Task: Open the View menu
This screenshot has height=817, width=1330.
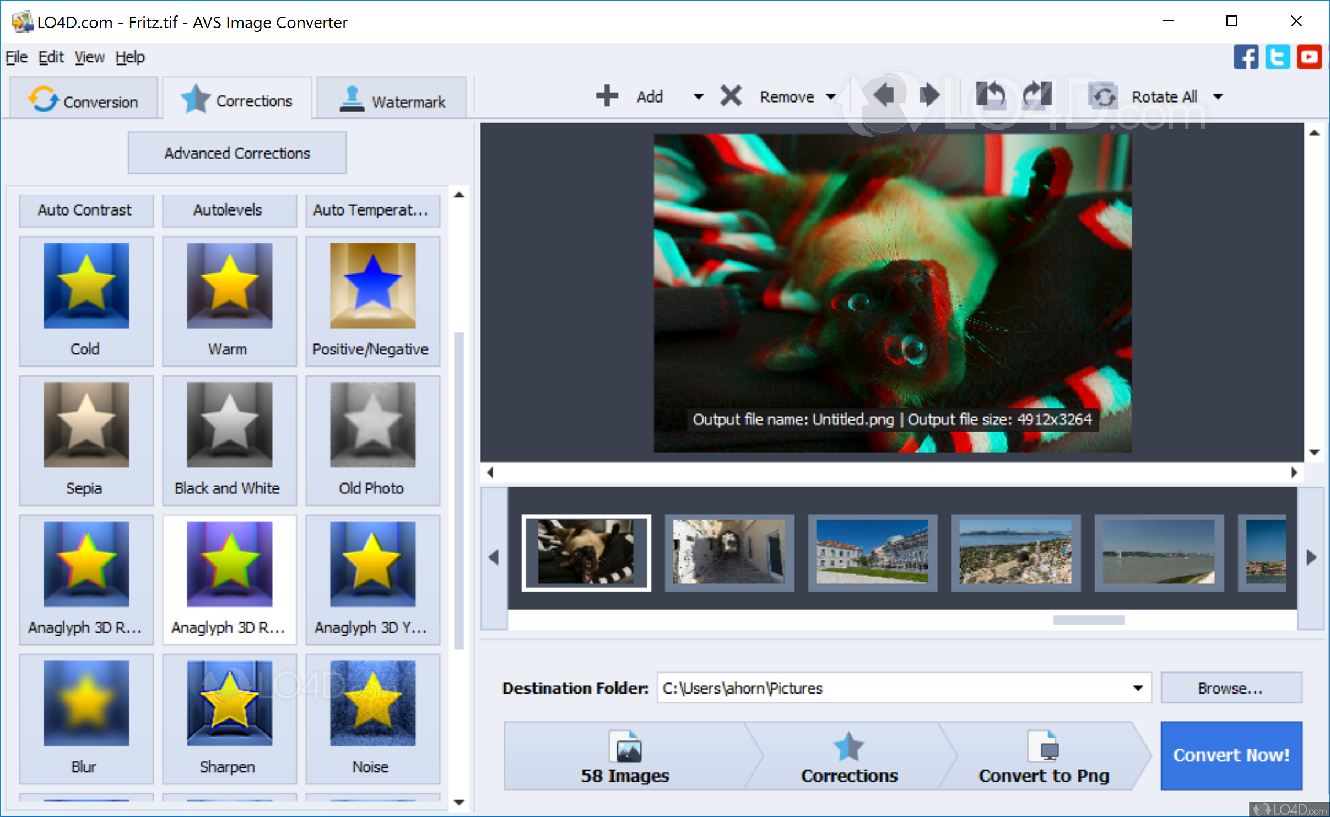Action: (x=89, y=57)
